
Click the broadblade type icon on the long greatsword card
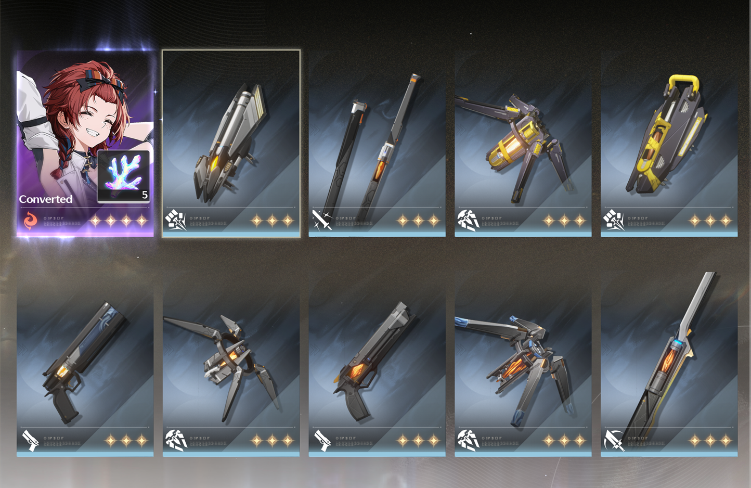tap(614, 440)
